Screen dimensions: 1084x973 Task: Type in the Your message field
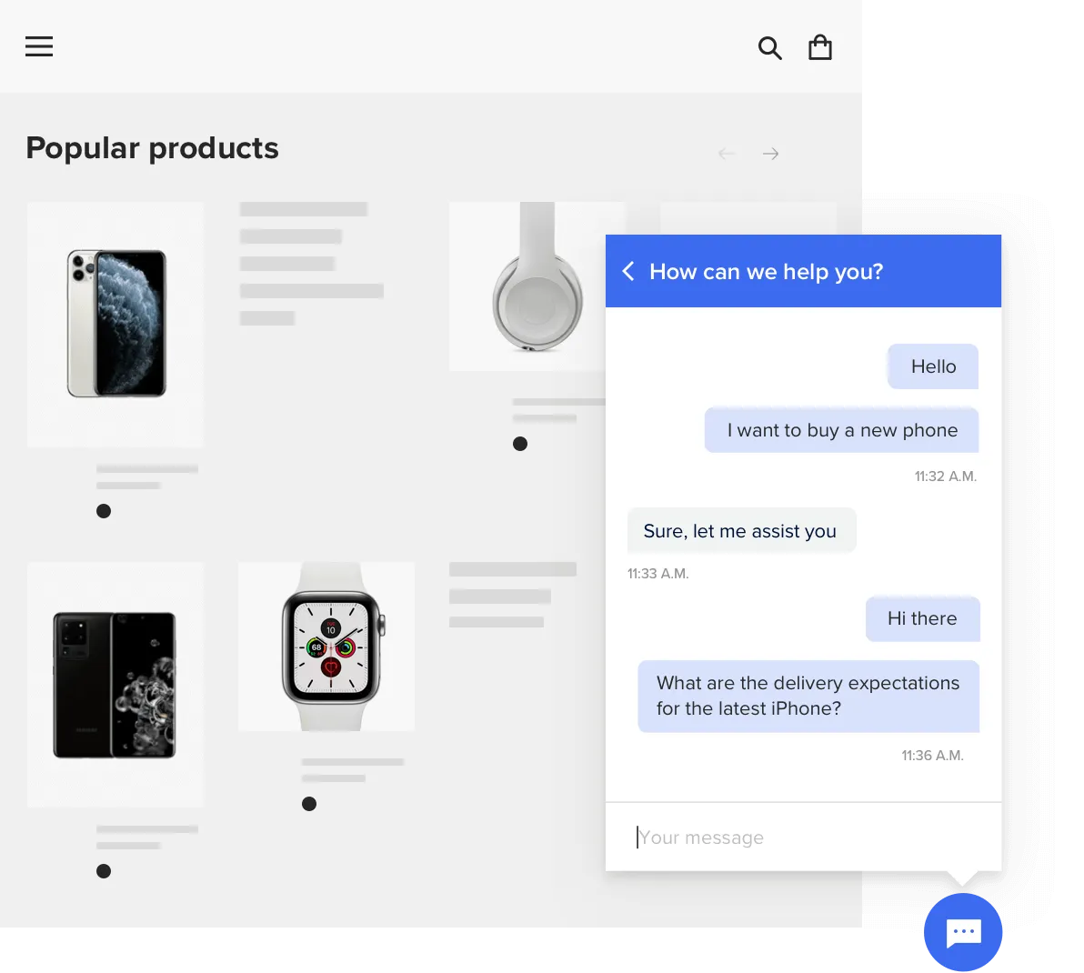tap(800, 838)
